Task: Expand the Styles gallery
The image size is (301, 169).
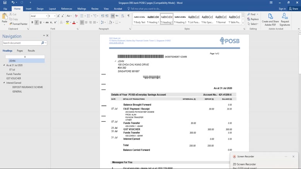Action: click(243, 23)
